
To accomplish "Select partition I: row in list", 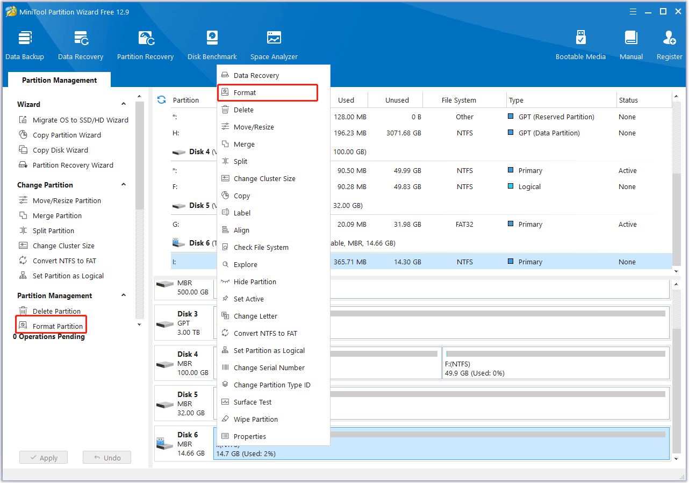I will click(421, 262).
